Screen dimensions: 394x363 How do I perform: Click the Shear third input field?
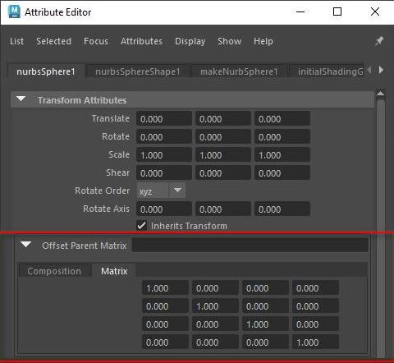[282, 173]
